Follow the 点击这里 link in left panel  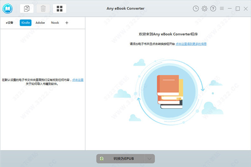click(x=78, y=80)
